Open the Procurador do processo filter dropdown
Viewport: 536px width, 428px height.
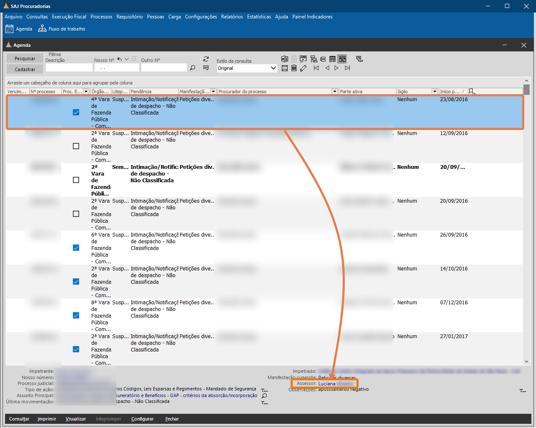335,92
